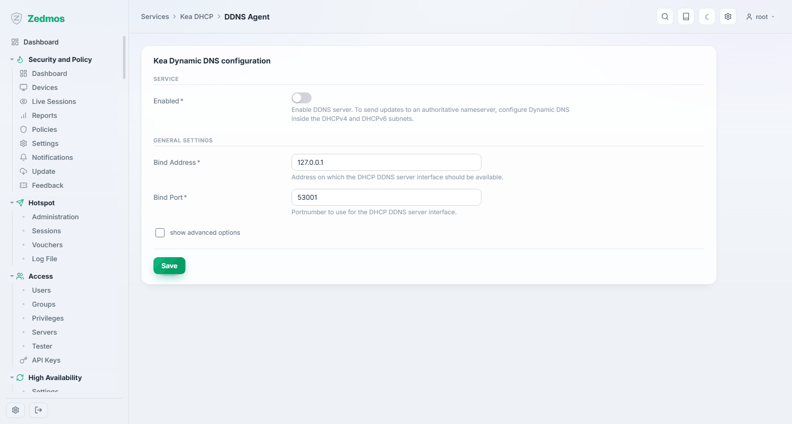Open top bar settings gear icon

coord(728,16)
